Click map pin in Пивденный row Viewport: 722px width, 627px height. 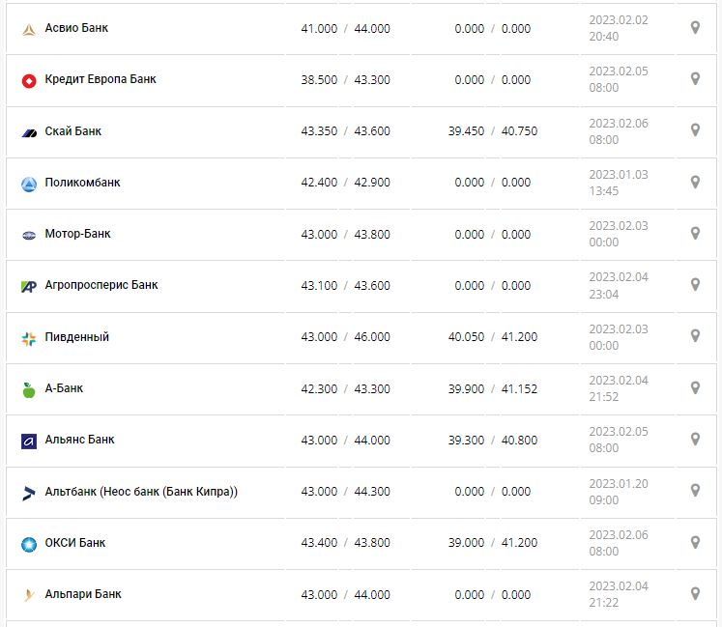click(x=694, y=336)
